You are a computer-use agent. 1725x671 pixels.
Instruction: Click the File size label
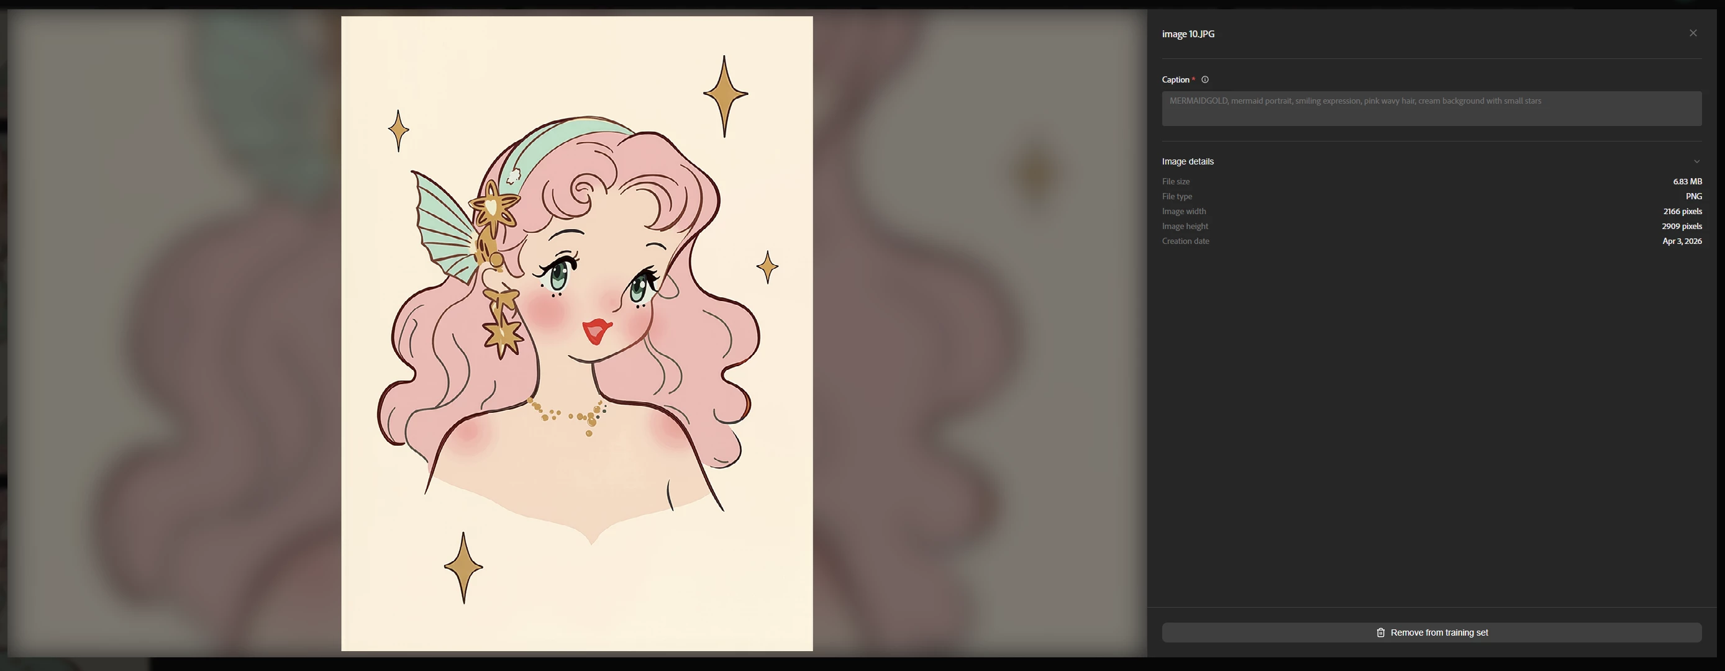(1175, 181)
